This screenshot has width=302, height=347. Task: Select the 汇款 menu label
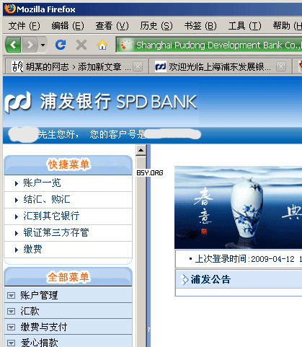pyautogui.click(x=30, y=311)
